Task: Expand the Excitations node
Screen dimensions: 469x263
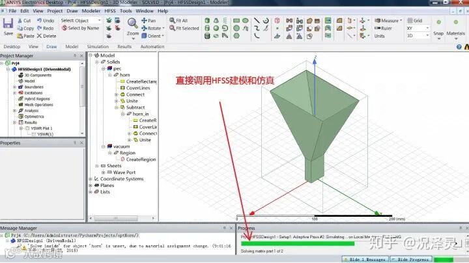Action: 14,93
